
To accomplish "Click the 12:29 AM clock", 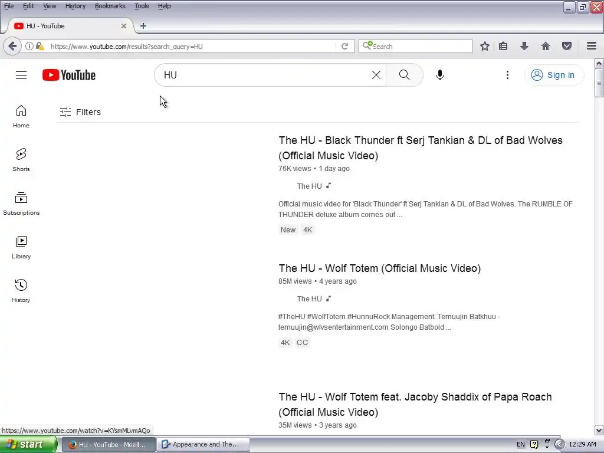I will pyautogui.click(x=582, y=445).
